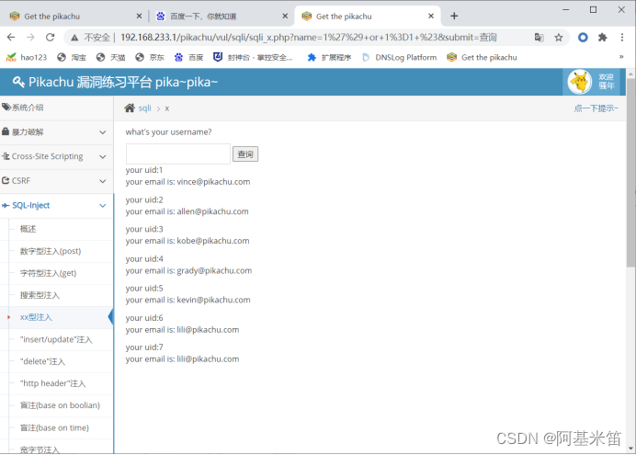The width and height of the screenshot is (636, 455).
Task: Open the hao123 bookmark
Action: click(x=27, y=57)
